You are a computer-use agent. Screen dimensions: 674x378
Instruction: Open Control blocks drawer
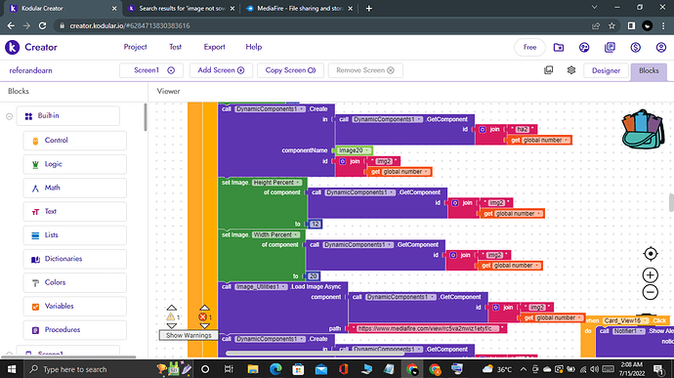point(75,141)
